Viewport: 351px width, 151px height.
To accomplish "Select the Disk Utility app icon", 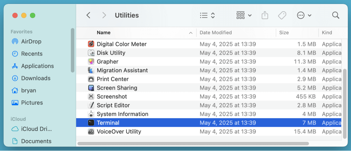I will pyautogui.click(x=91, y=53).
